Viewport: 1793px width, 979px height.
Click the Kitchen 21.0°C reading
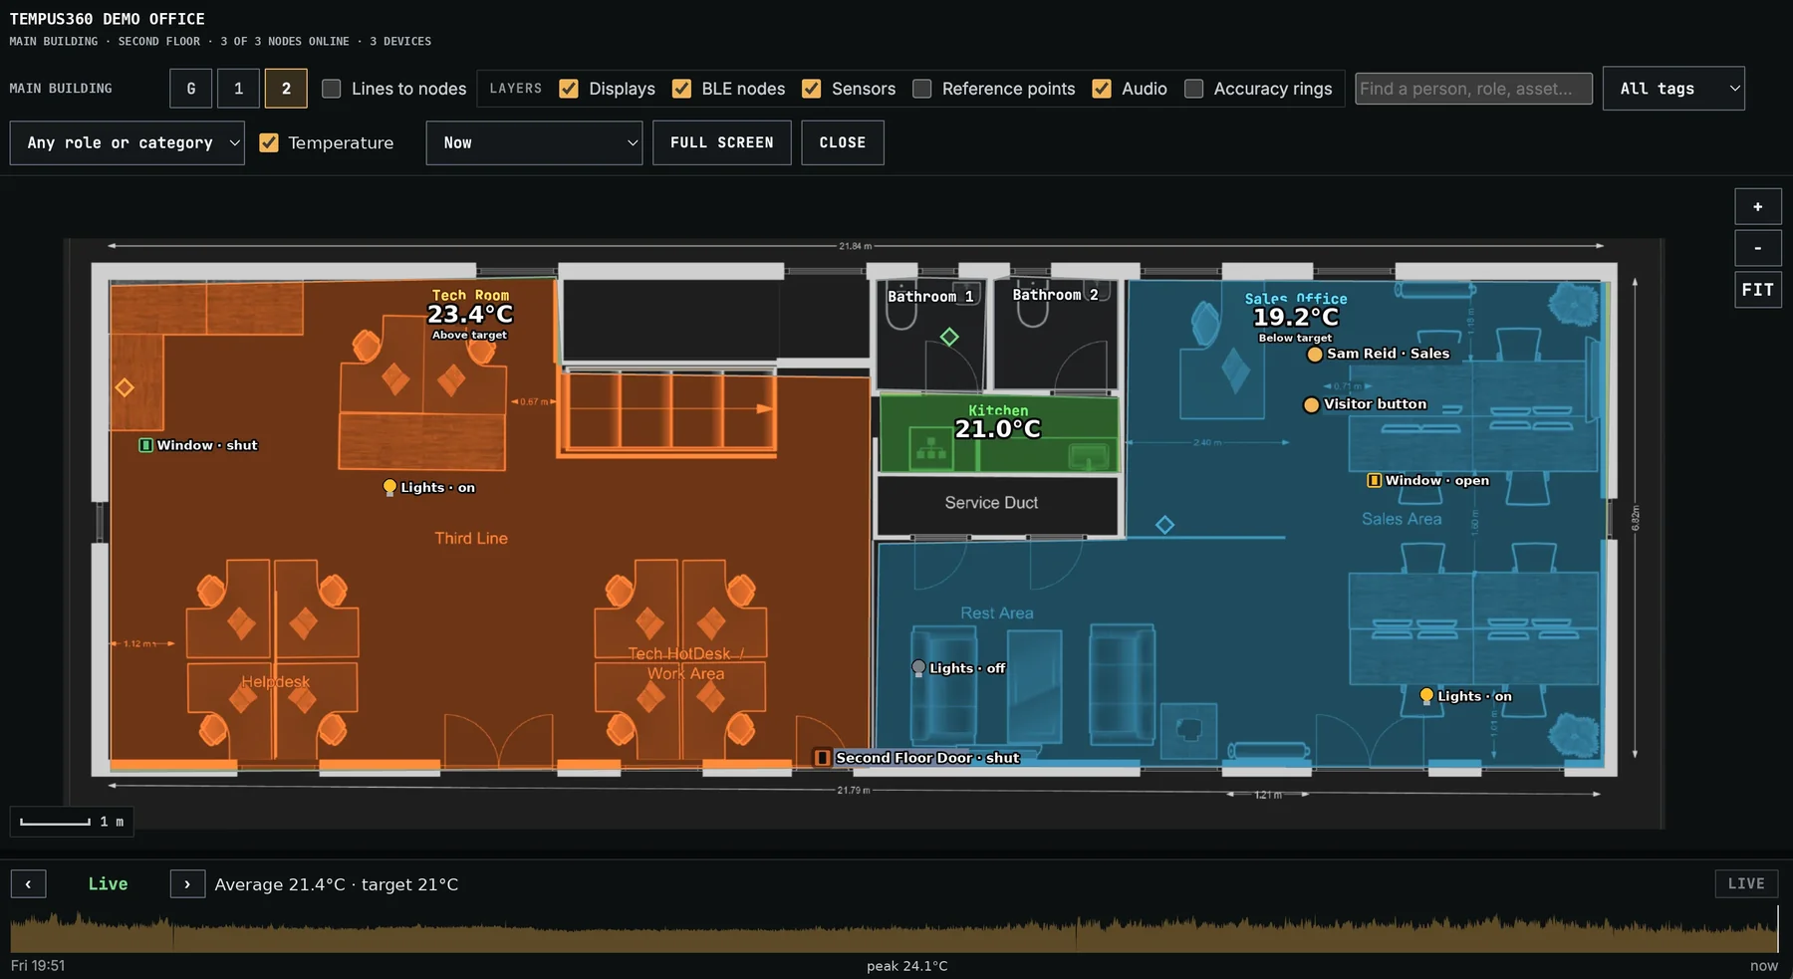pos(998,429)
